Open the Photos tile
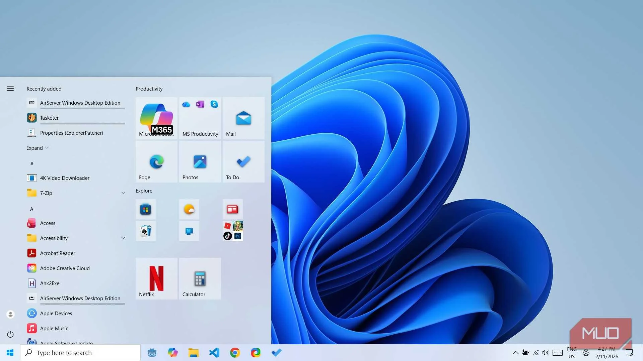 [x=200, y=161]
